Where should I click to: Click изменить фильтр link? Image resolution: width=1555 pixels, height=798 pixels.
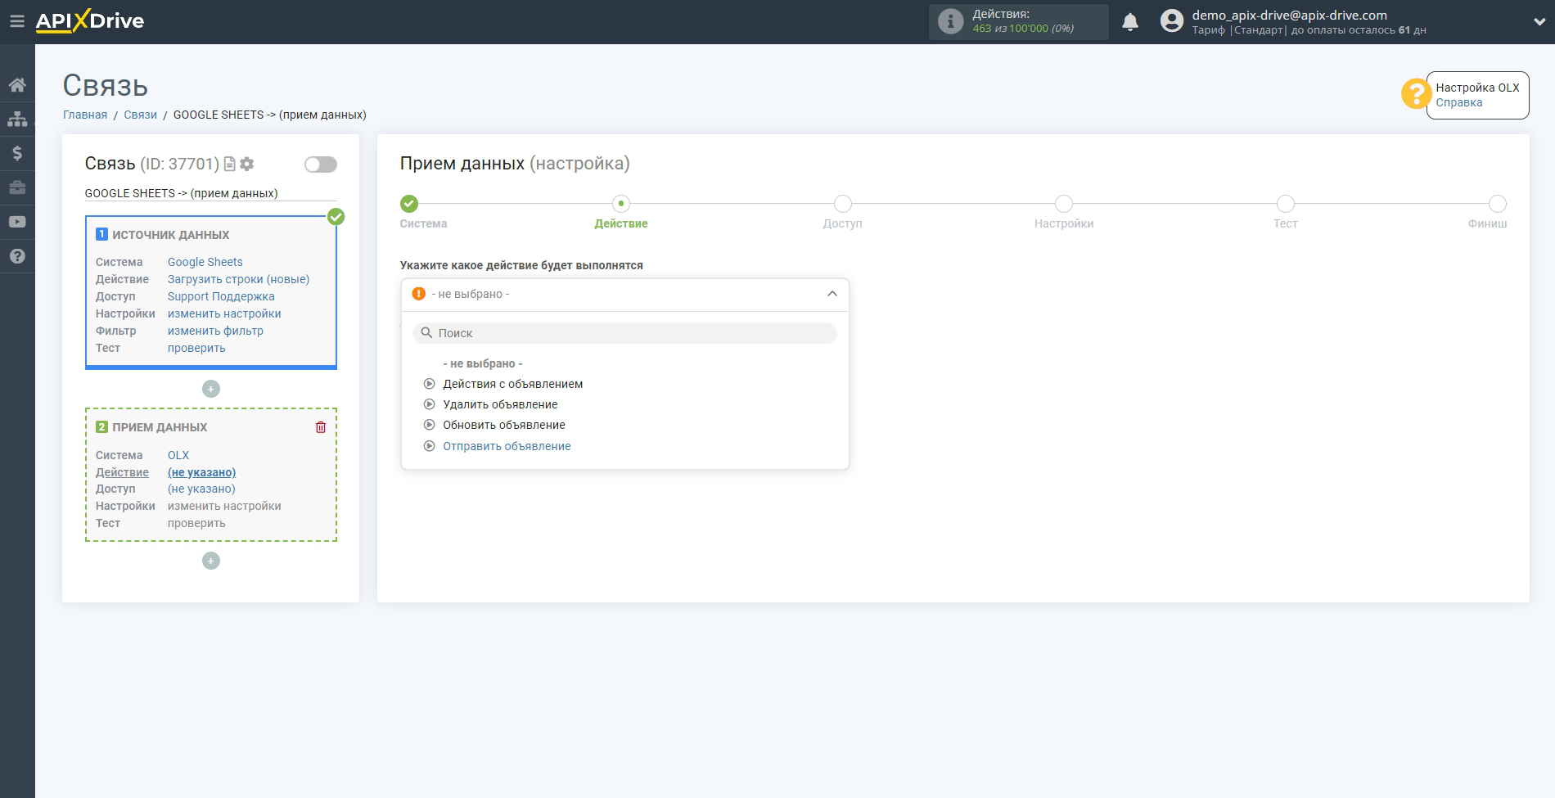coord(215,331)
